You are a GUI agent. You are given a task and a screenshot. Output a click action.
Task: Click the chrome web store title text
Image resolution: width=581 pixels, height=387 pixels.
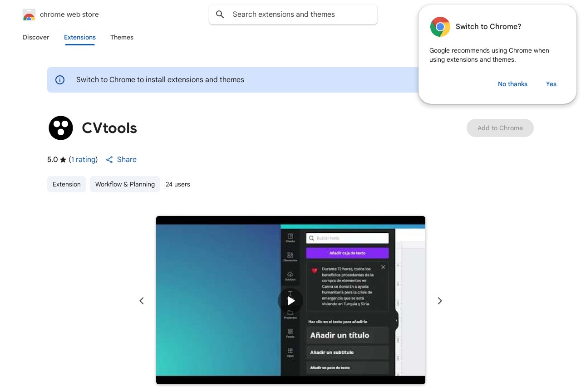pos(69,15)
